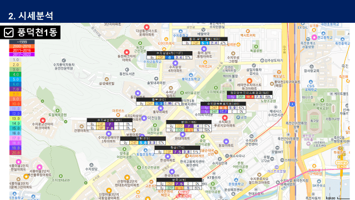Click the 수지체육공원 label

point(216,92)
